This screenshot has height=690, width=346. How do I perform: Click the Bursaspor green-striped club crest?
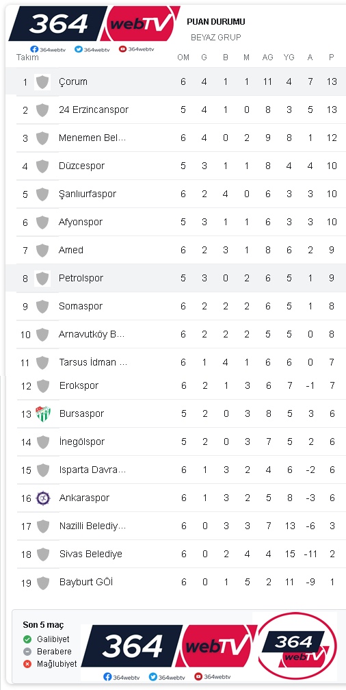point(43,413)
